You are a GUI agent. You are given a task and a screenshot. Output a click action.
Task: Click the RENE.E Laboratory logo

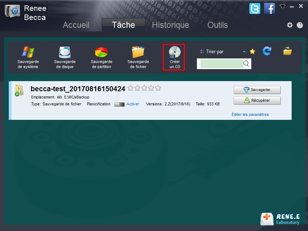click(x=280, y=219)
